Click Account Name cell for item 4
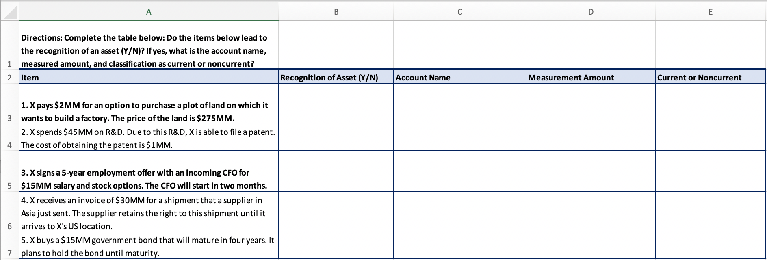The width and height of the screenshot is (767, 260). 459,212
